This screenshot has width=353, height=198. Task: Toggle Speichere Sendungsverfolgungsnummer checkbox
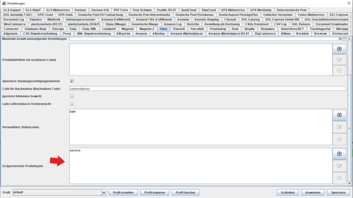point(72,81)
